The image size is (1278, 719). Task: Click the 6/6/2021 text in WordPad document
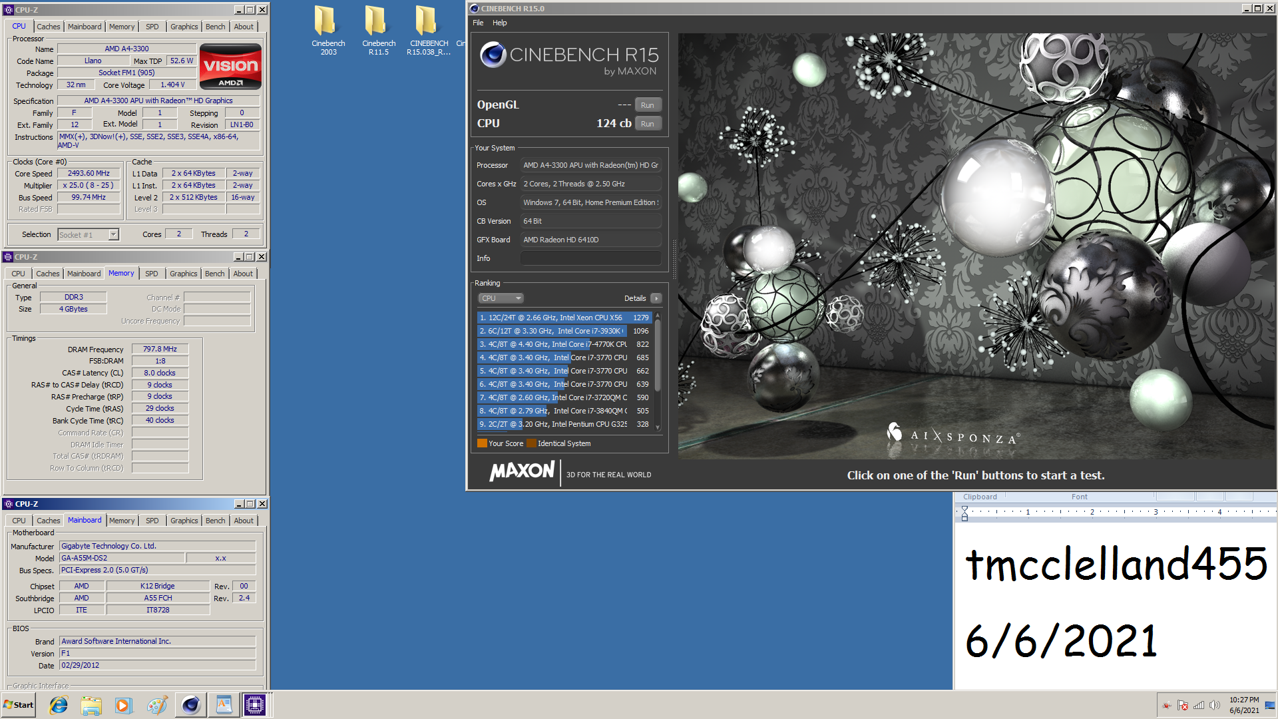point(1062,640)
